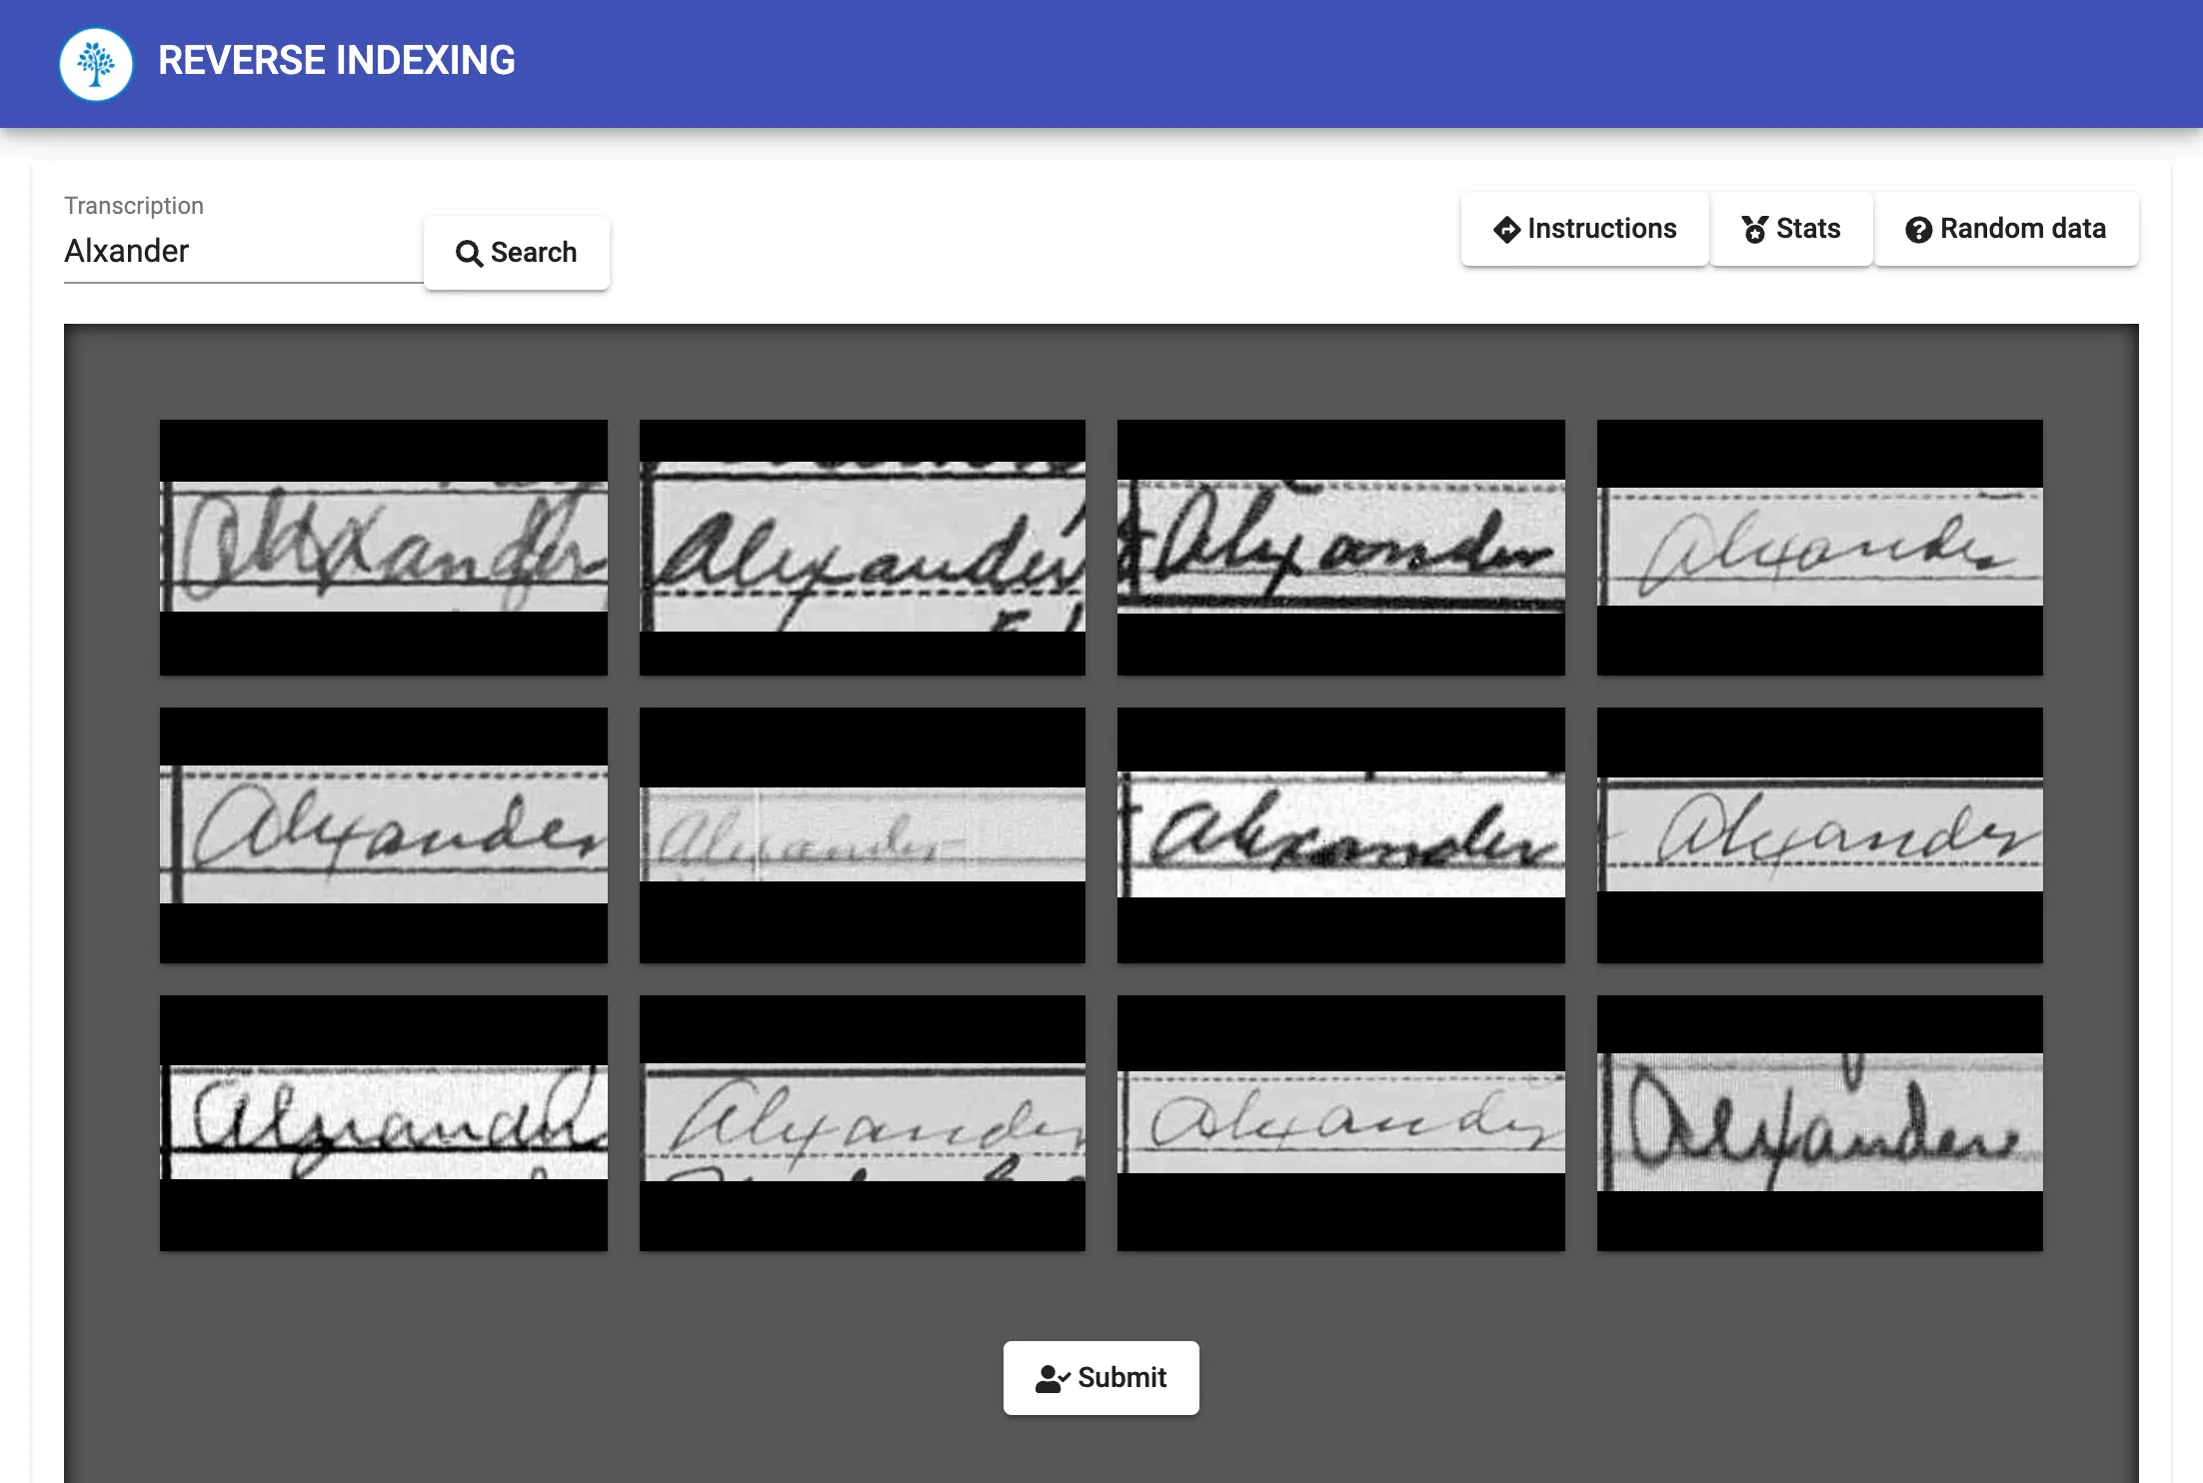
Task: Select the second-row, third-column dark handwriting thumbnail
Action: coord(1341,835)
